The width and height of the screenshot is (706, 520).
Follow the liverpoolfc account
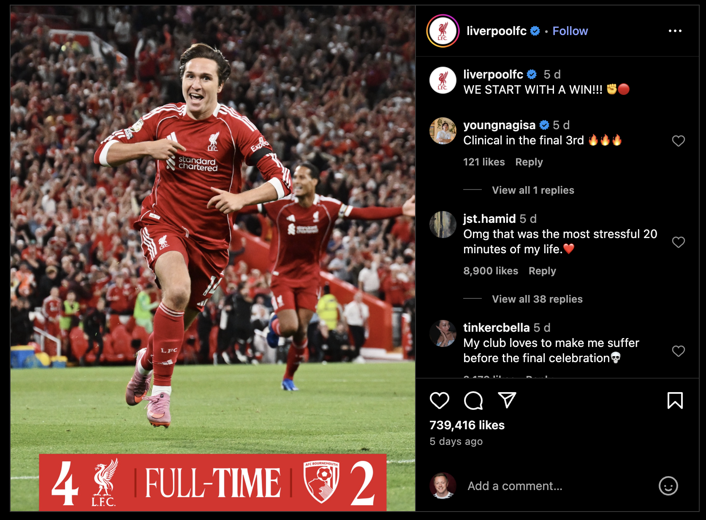click(x=570, y=31)
